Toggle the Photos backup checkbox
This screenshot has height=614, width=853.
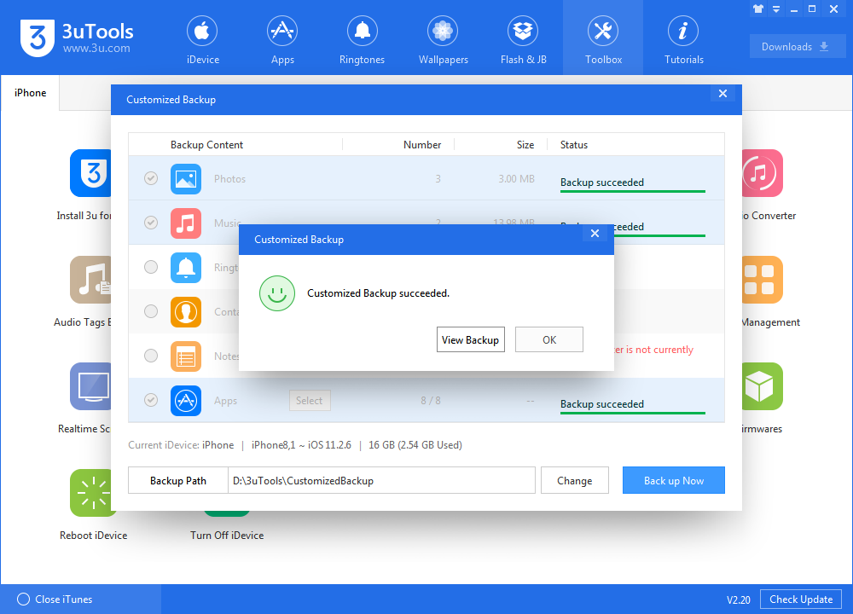151,178
